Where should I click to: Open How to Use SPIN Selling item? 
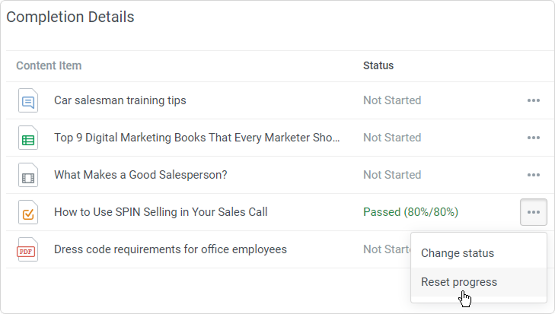pos(161,212)
